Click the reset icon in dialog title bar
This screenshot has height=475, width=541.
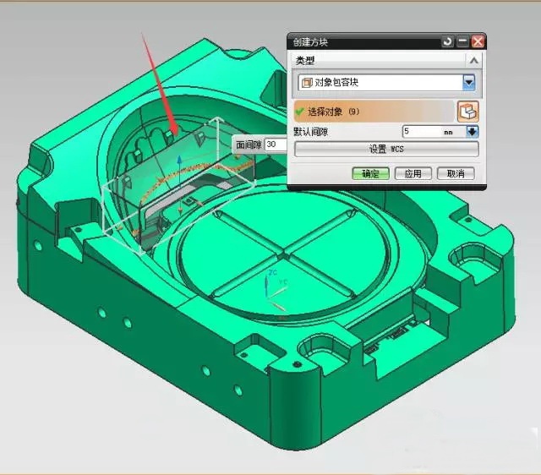(x=447, y=41)
